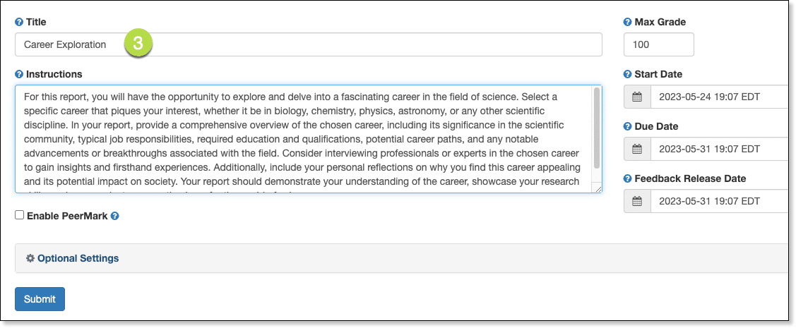Open the Start Date calendar picker

click(637, 97)
